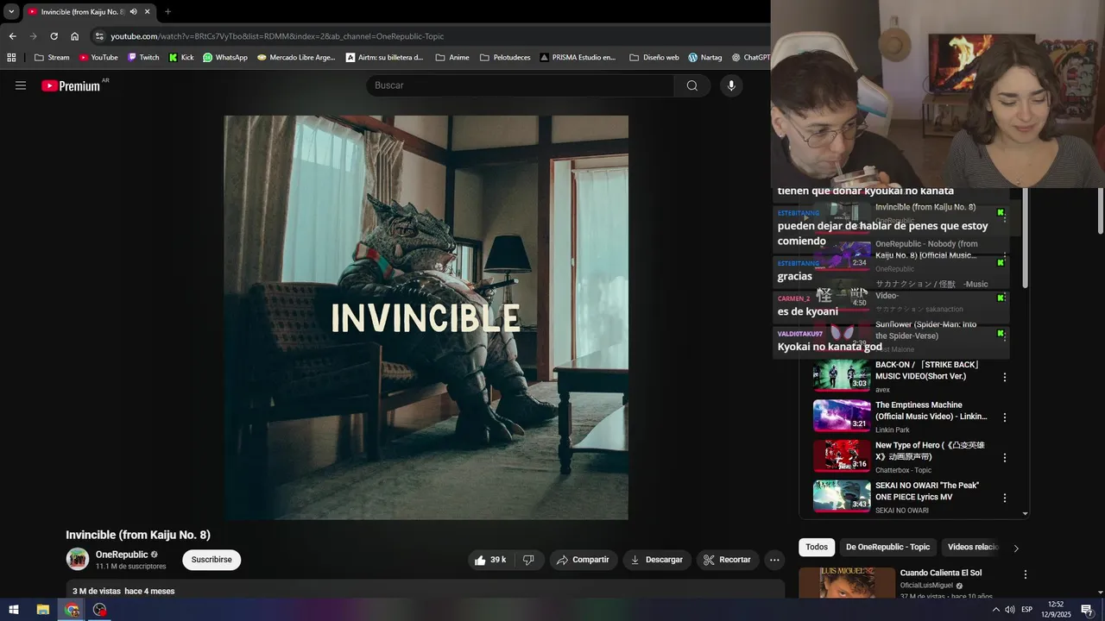Change the ESP keyboard language
1105x621 pixels.
[x=1027, y=610]
